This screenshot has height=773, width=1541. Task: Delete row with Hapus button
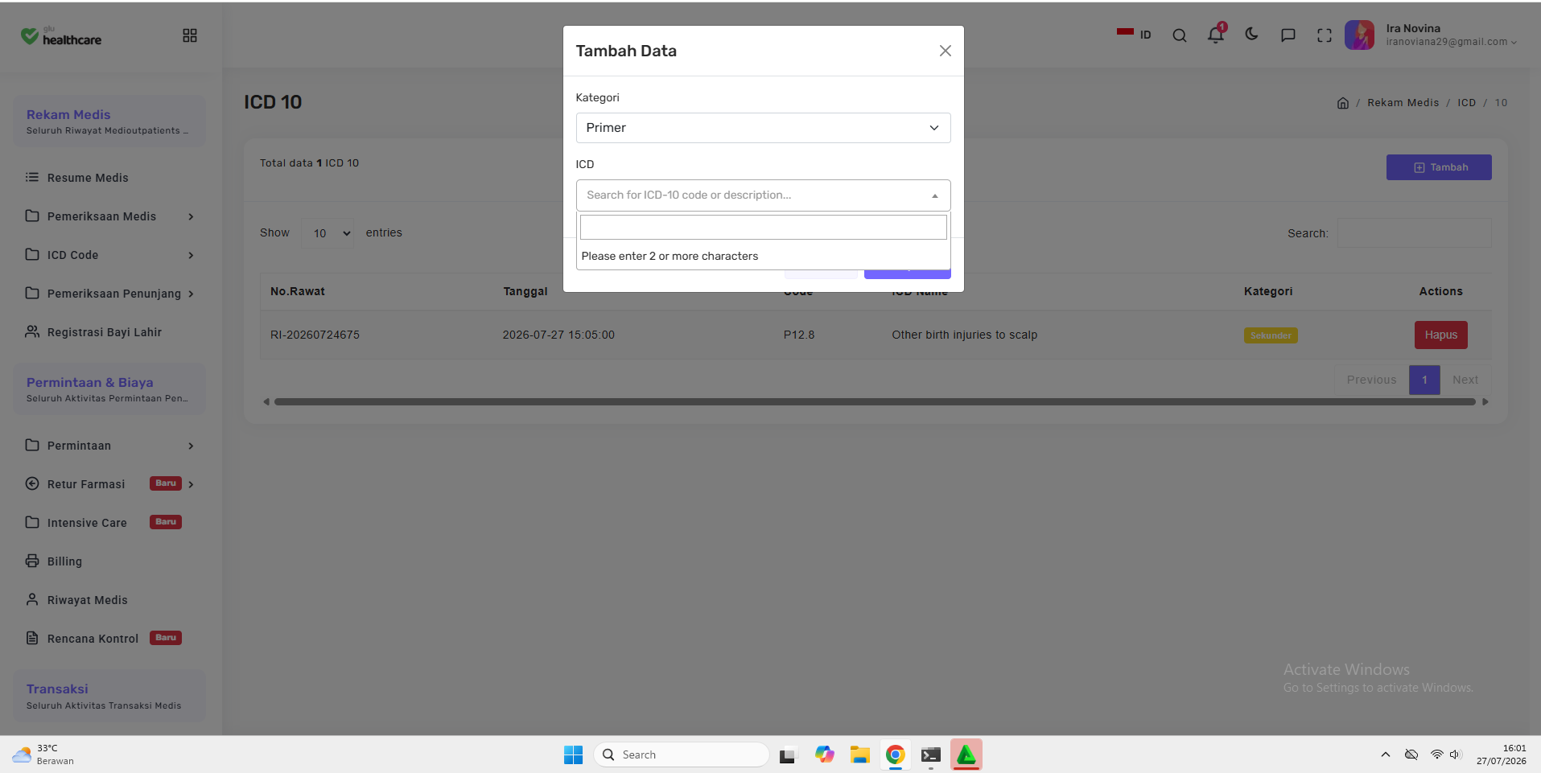(1440, 335)
